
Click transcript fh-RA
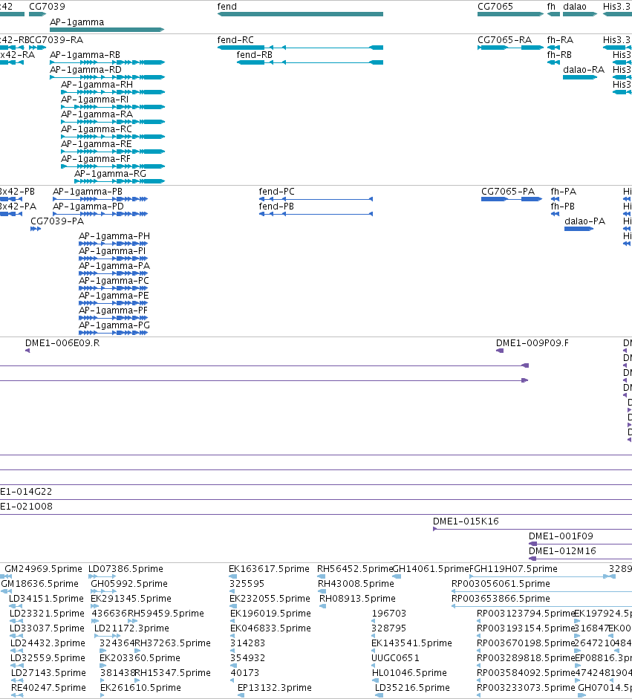pyautogui.click(x=553, y=48)
